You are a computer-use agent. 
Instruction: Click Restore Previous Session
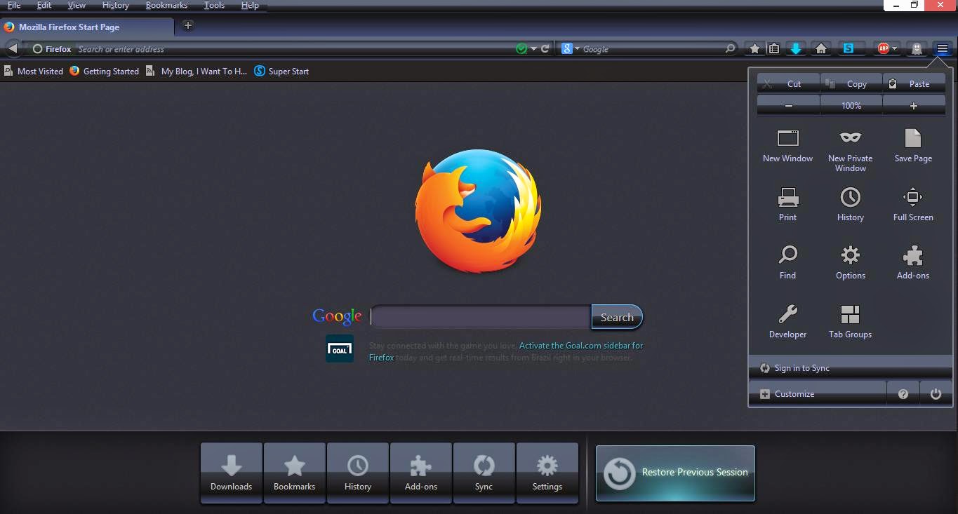click(674, 473)
